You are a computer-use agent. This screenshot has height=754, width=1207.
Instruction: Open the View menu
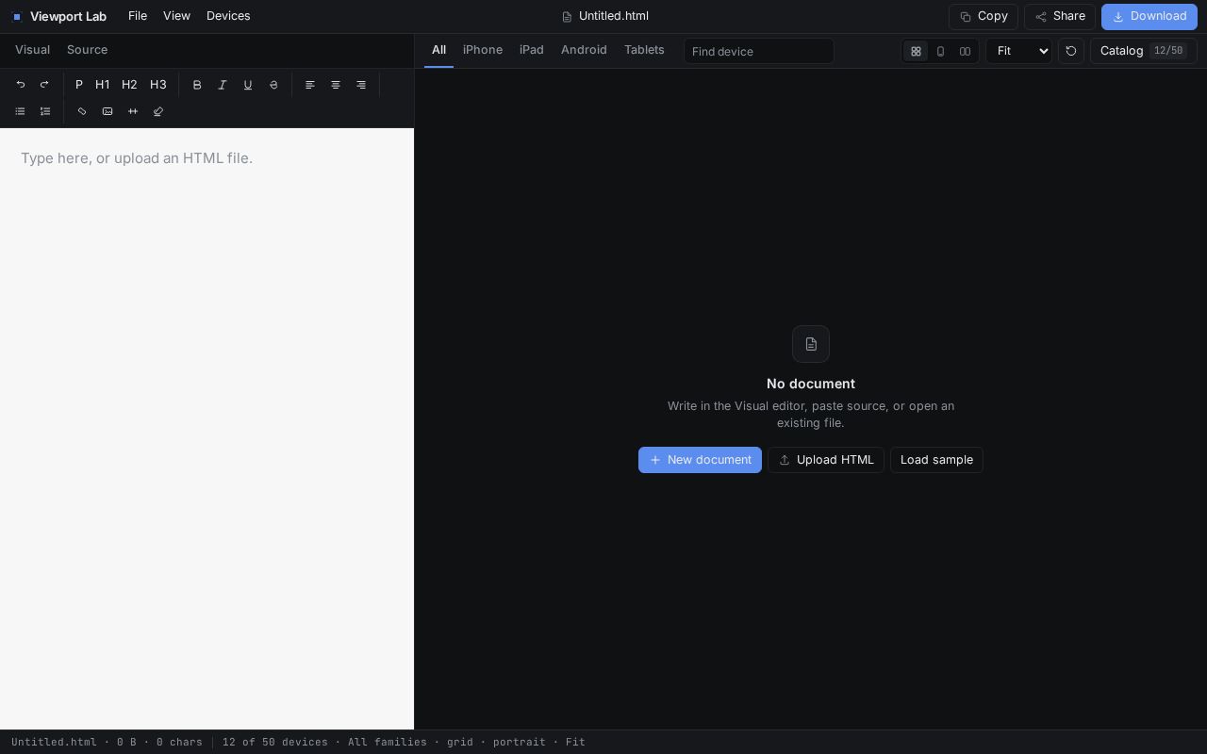[x=176, y=16]
